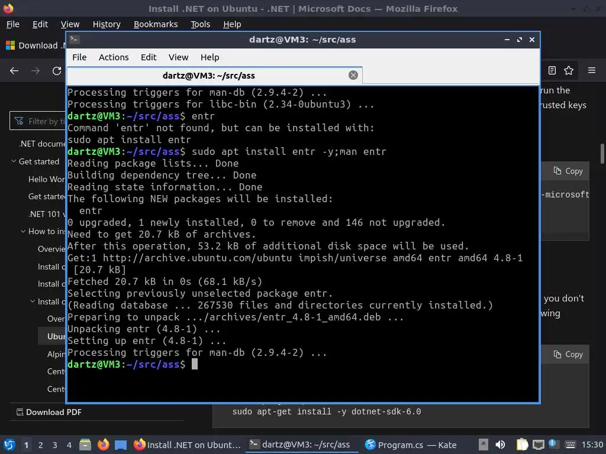Open the Overview item under How to install
This screenshot has width=606, height=454.
(x=52, y=249)
